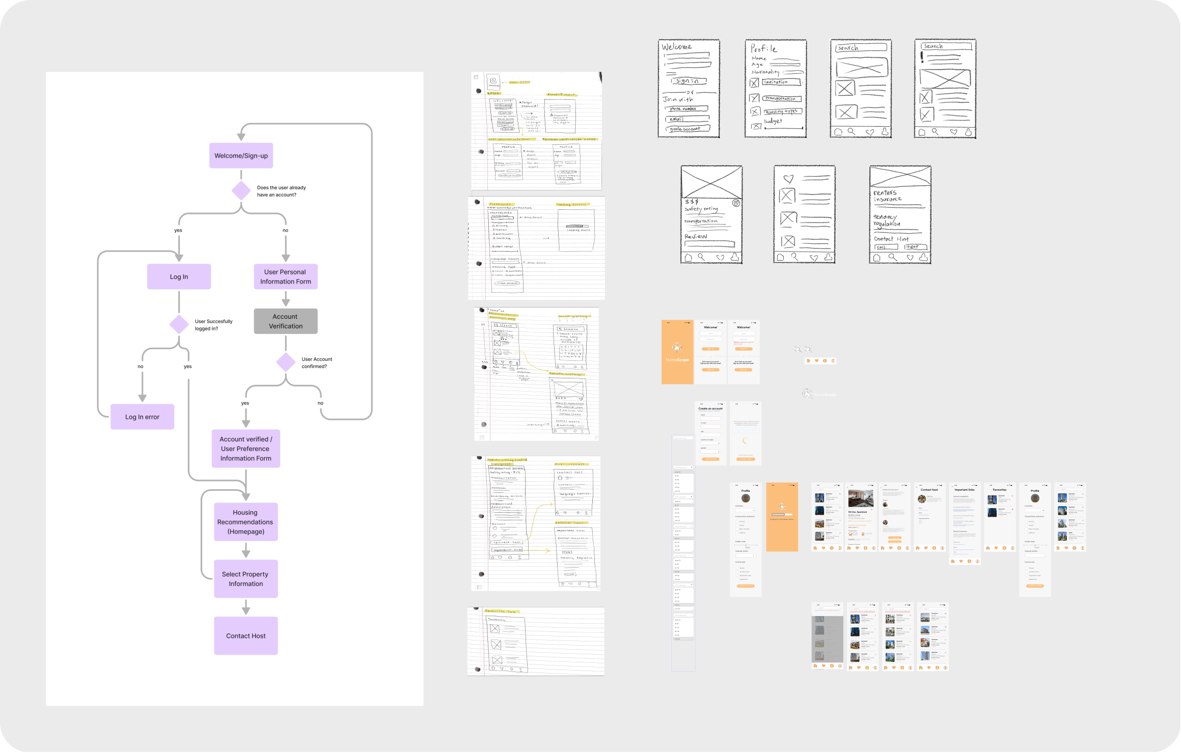Select the info icon in the standalone nav bar component
Image resolution: width=1181 pixels, height=753 pixels.
pos(825,361)
